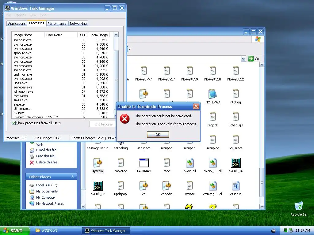Click the Windows Task Manager taskbar button
Image resolution: width=314 pixels, height=235 pixels.
click(x=106, y=231)
